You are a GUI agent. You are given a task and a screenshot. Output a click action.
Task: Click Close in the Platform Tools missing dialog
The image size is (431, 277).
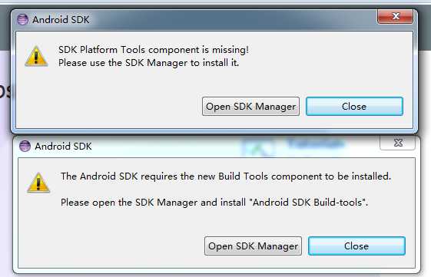point(354,106)
